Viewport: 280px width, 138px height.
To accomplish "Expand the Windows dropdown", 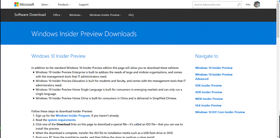I will [x=76, y=15].
